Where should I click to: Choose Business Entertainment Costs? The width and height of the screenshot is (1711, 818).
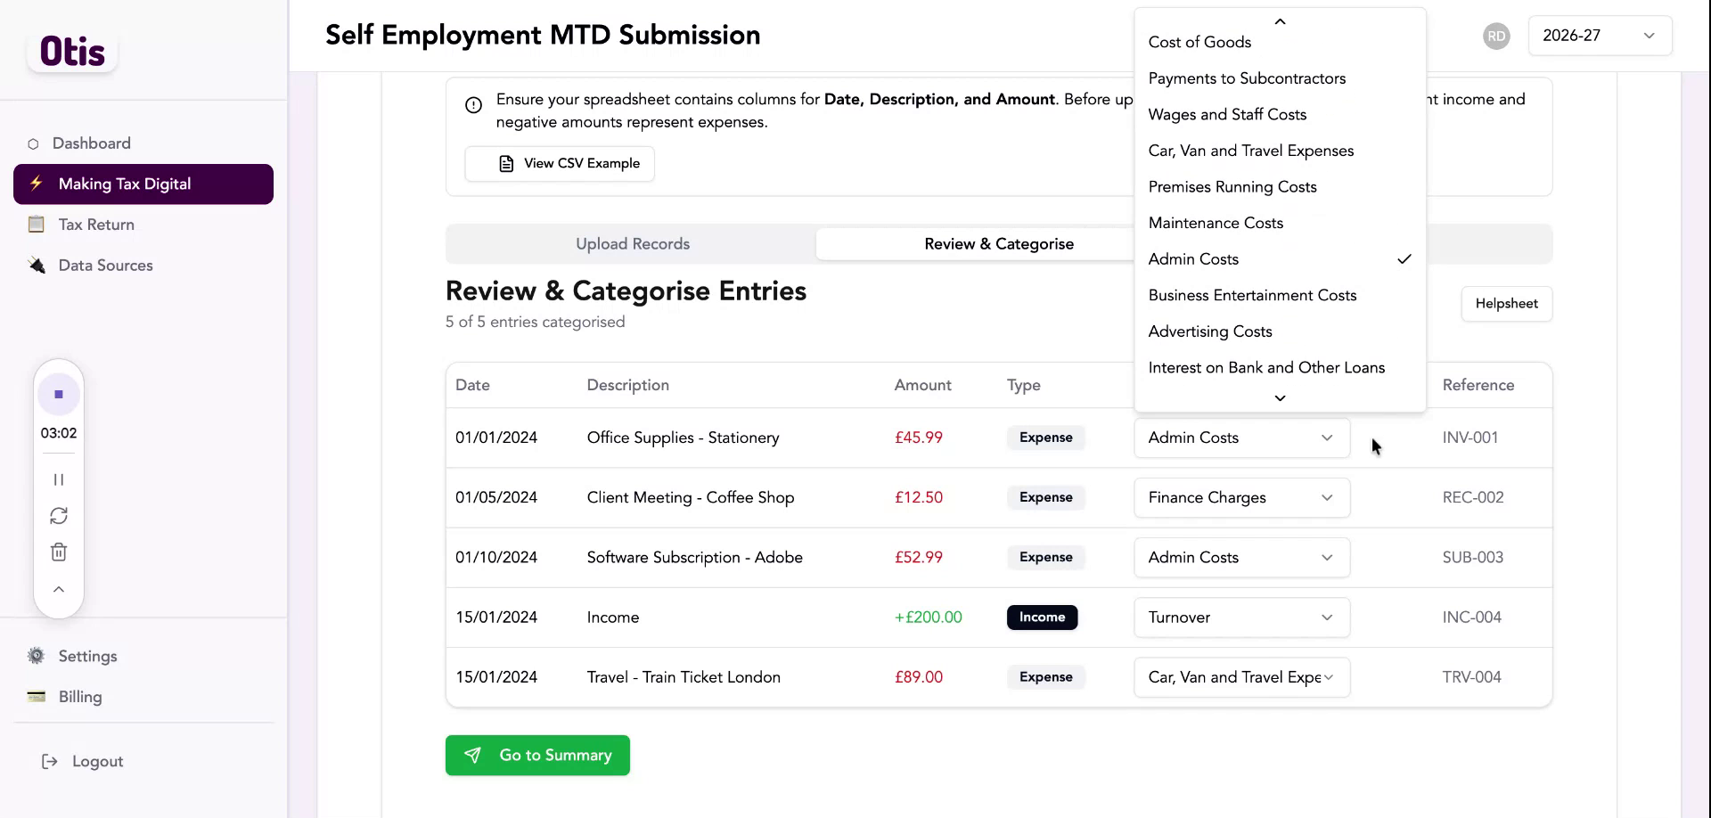(x=1280, y=295)
